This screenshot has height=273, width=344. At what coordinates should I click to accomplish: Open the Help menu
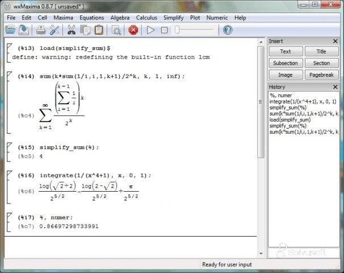pos(240,18)
